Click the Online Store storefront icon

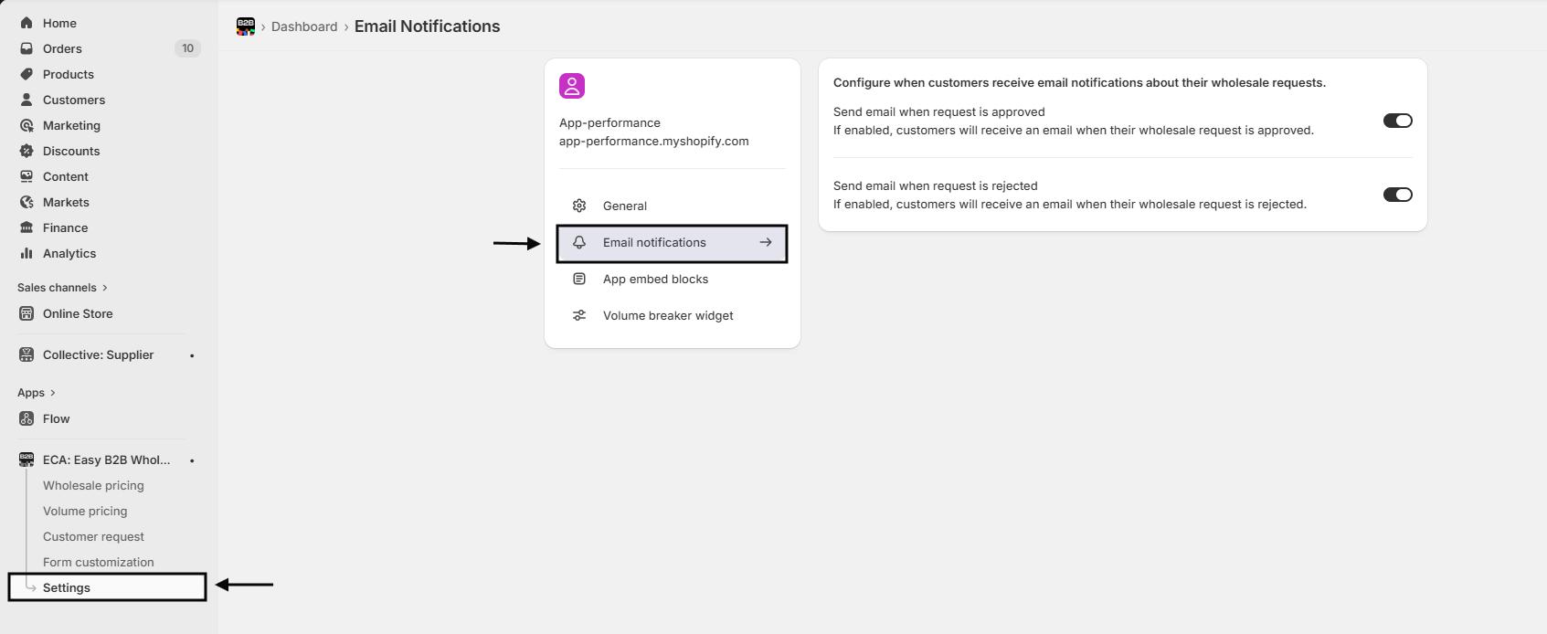click(x=26, y=313)
